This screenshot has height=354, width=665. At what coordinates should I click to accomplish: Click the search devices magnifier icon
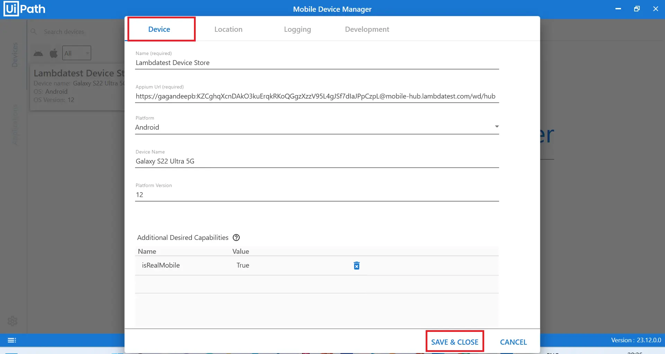[34, 31]
